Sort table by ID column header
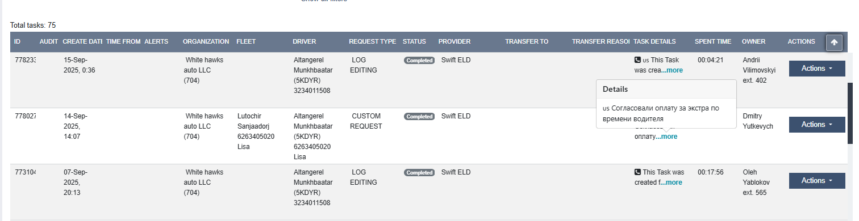This screenshot has height=221, width=859. pyautogui.click(x=18, y=41)
